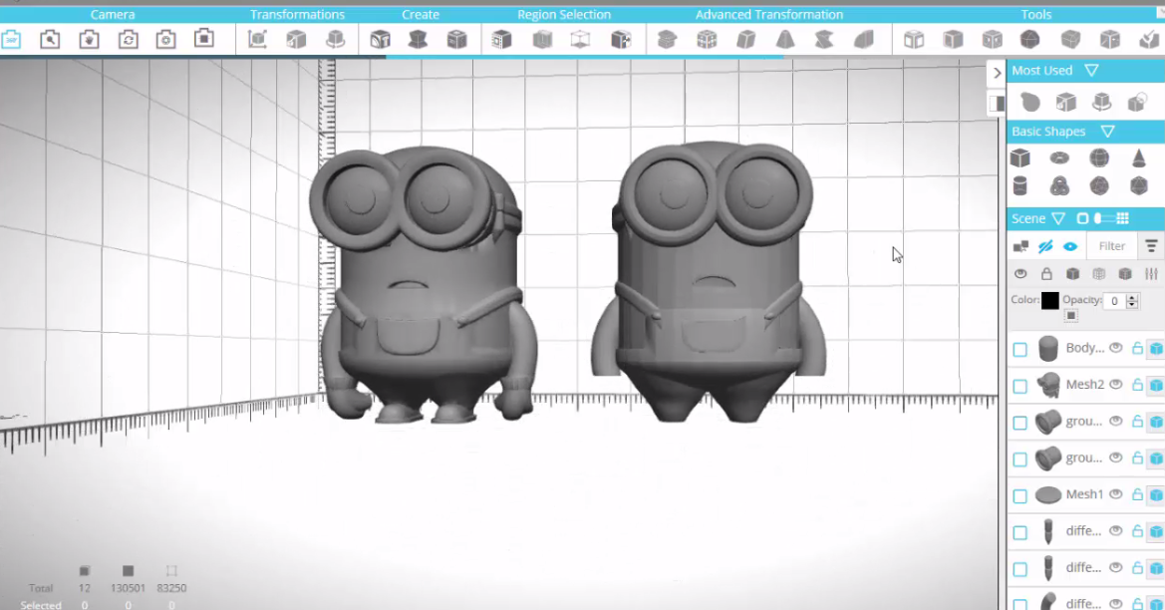Choose the scale cube transformation tool
This screenshot has width=1165, height=610.
coord(296,40)
